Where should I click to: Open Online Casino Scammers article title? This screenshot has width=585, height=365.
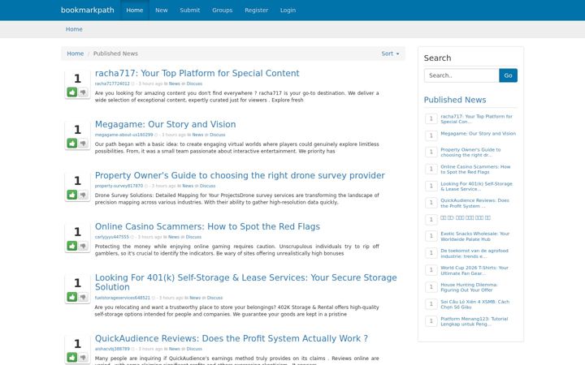207,226
